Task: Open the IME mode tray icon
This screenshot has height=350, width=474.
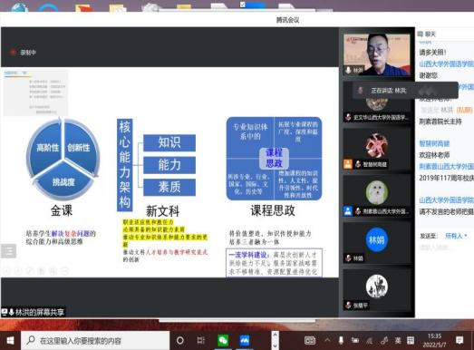Action: point(411,341)
